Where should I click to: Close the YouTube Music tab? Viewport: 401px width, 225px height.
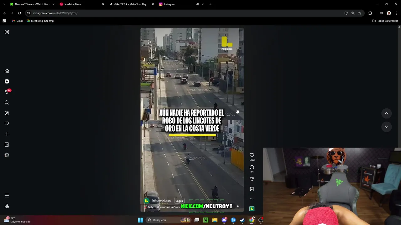103,4
